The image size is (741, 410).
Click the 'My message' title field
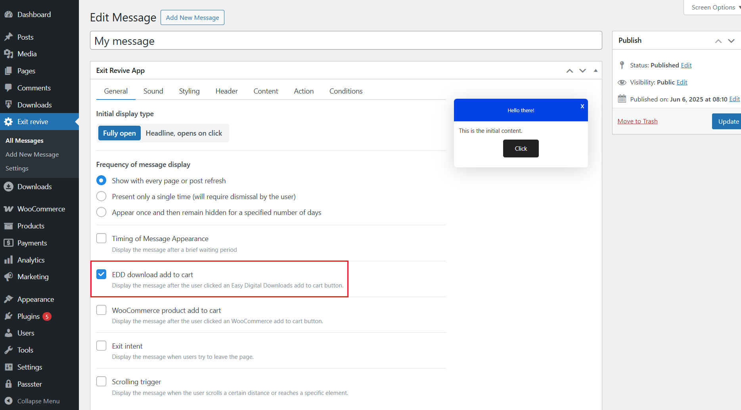tap(346, 41)
